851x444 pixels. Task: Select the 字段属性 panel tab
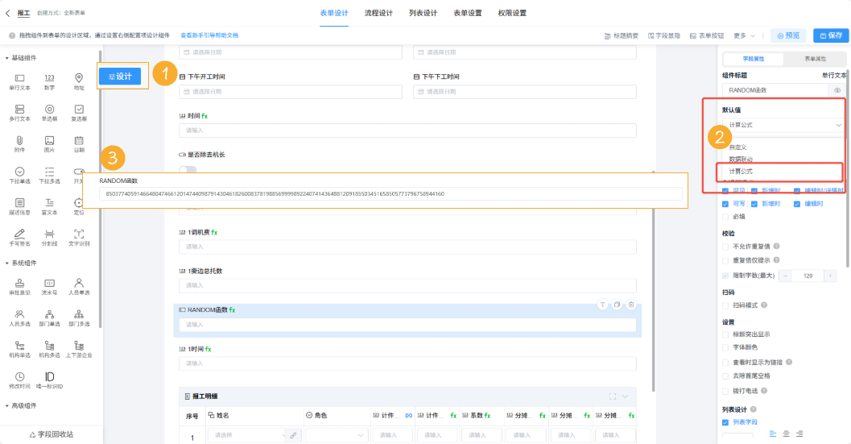(754, 59)
